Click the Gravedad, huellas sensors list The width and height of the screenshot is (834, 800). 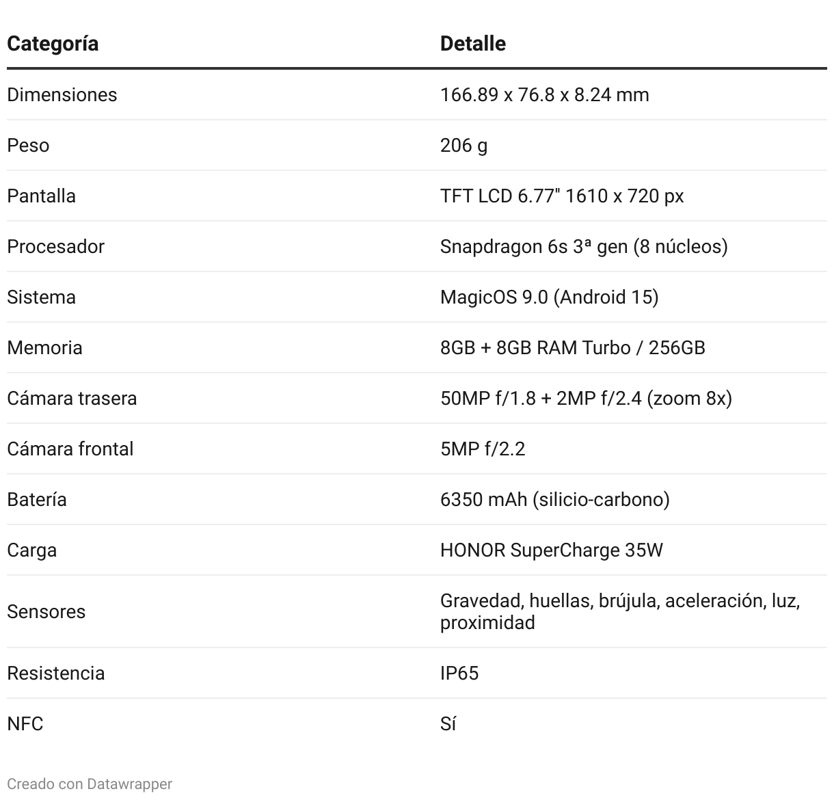point(620,611)
